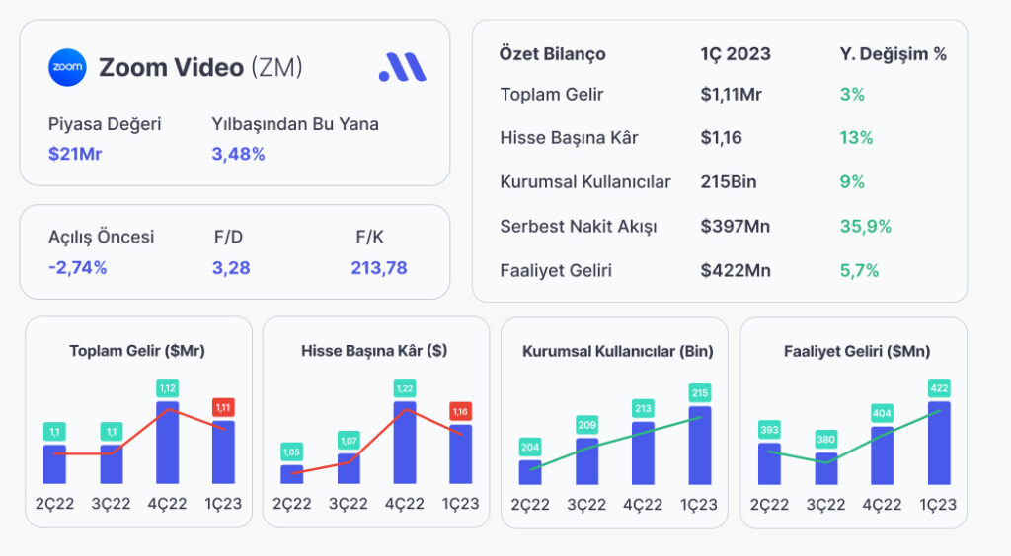1011x556 pixels.
Task: Click the 3% change value
Action: [852, 94]
